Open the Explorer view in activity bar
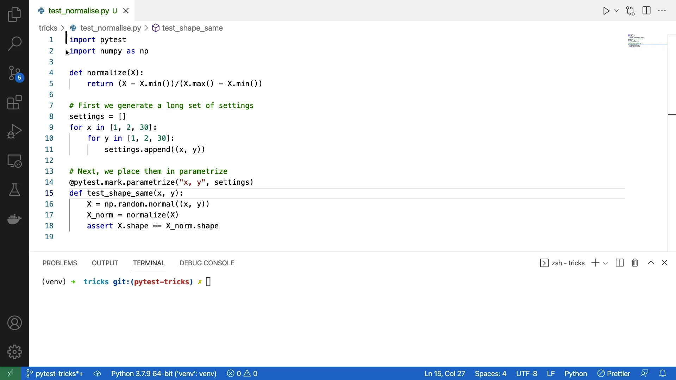The image size is (676, 380). click(14, 15)
